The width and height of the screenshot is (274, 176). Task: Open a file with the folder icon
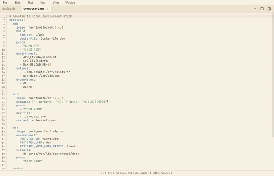[262, 9]
